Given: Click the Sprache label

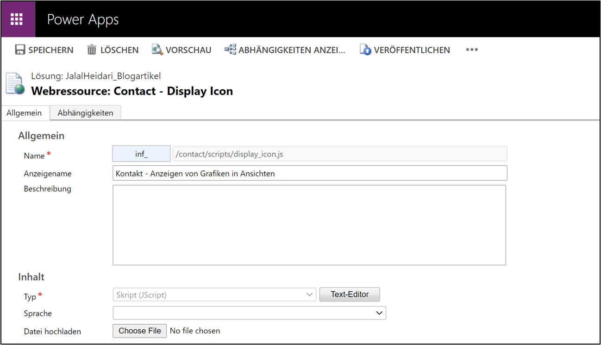Looking at the screenshot, I should click(x=38, y=314).
